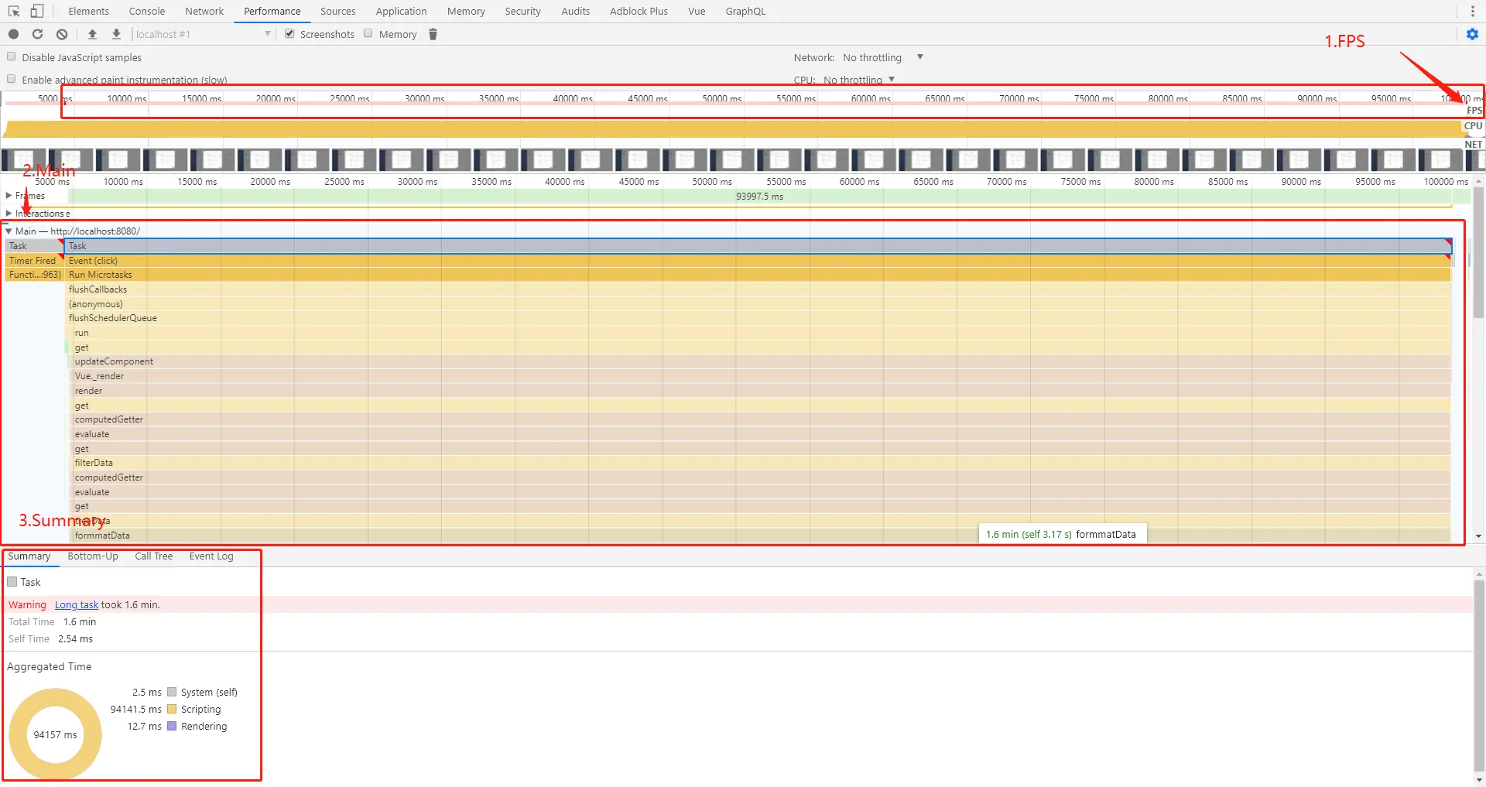1486x787 pixels.
Task: Click the inspect element picker icon
Action: pos(14,11)
